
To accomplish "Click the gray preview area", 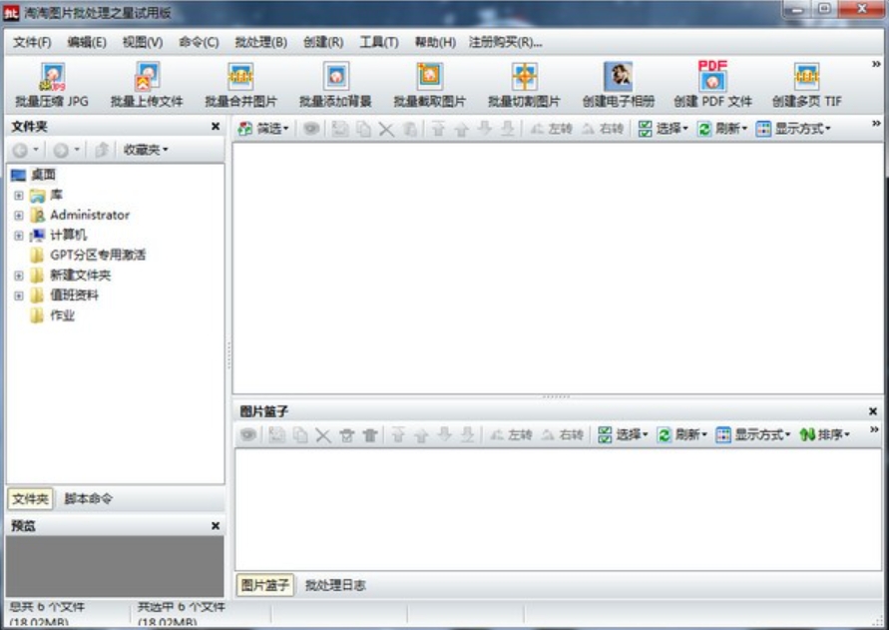I will pos(115,566).
